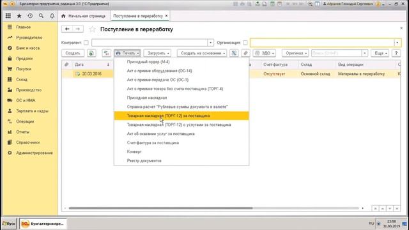Open the Справочники section
The image size is (409, 230).
[28, 142]
